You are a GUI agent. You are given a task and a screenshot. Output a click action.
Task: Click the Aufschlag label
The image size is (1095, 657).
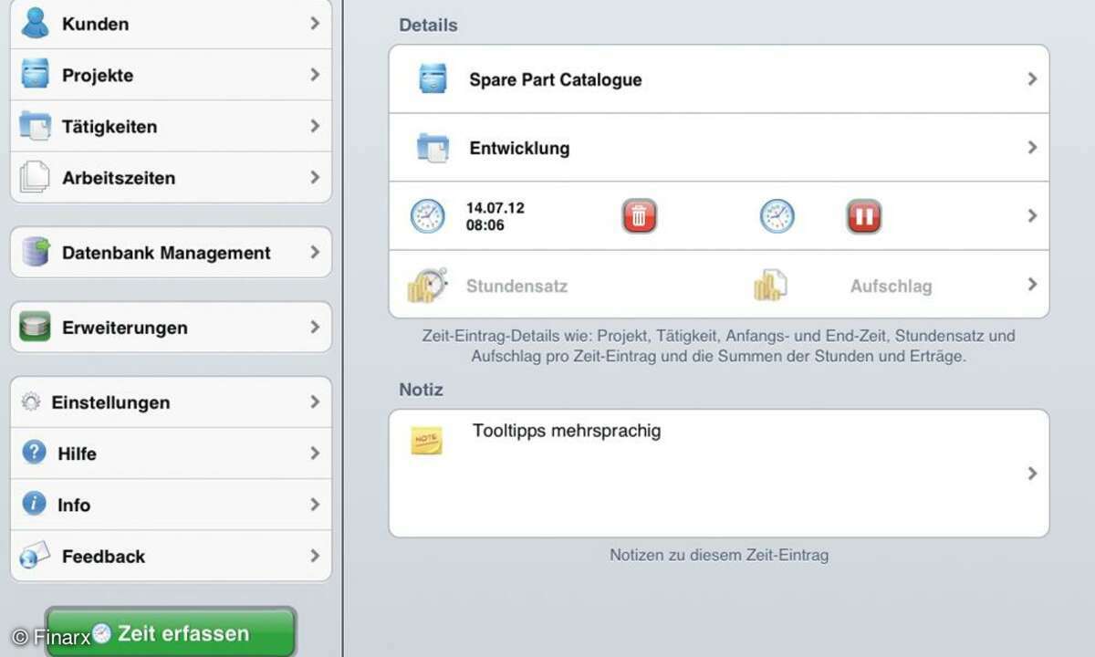point(891,286)
